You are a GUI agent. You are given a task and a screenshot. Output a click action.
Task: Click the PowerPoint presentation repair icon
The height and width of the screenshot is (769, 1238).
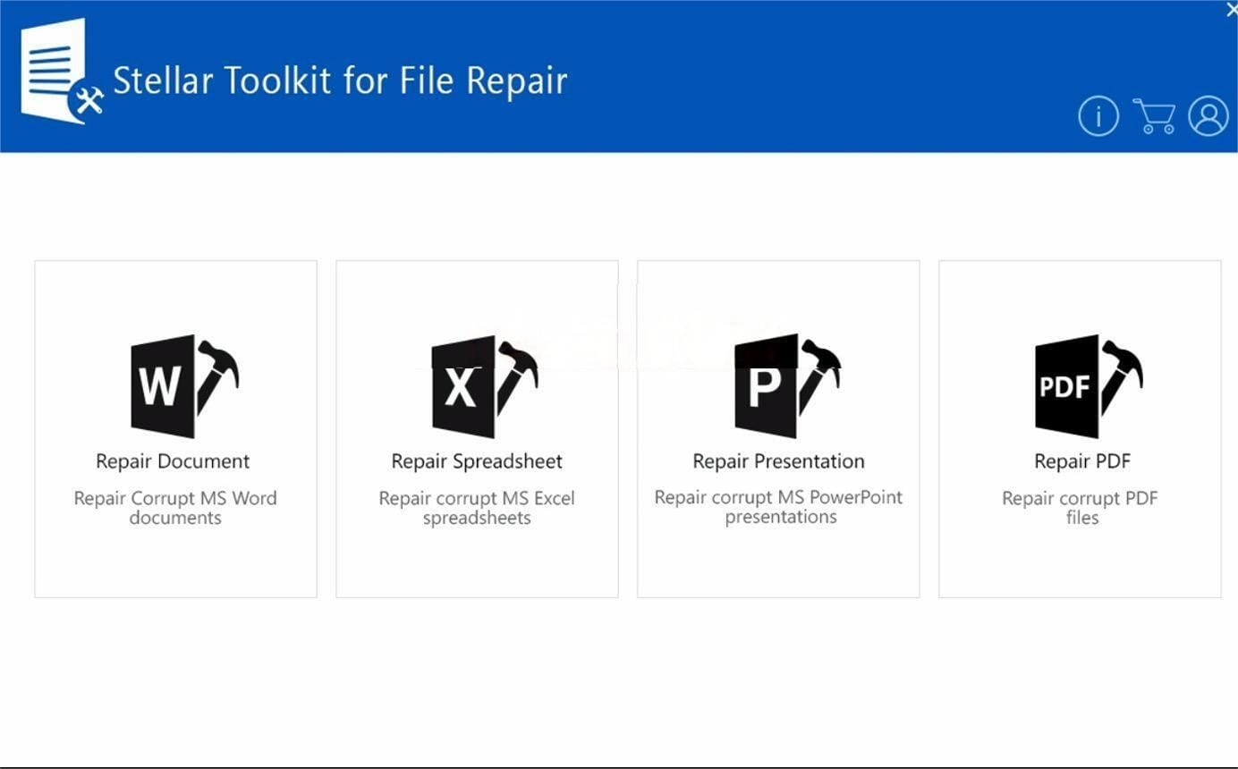[x=787, y=386]
